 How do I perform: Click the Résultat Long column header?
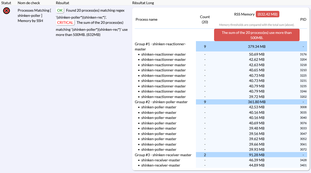143,3
